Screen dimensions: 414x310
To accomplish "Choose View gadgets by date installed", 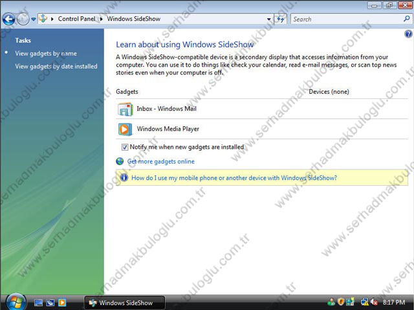I will (56, 66).
